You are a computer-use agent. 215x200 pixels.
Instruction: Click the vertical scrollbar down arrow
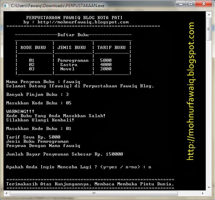point(209,187)
